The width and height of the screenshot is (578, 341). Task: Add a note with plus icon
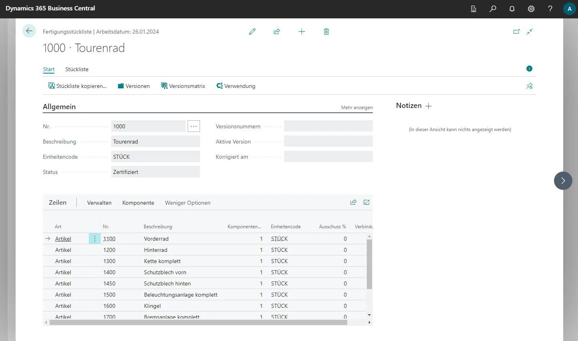coord(428,106)
